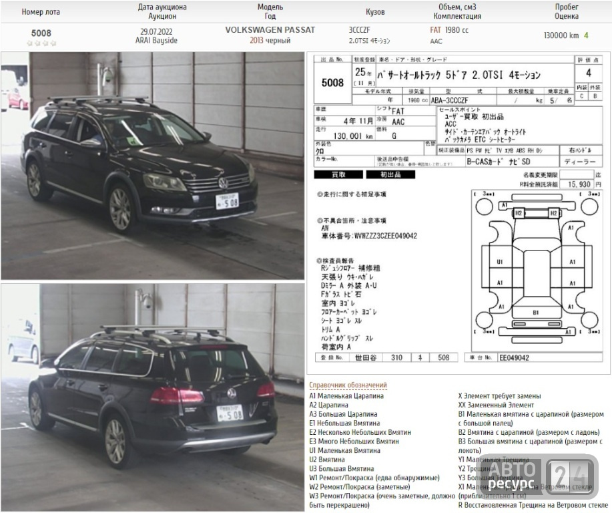612x513 pixels.
Task: Click ABA-3CCCZF model code on sheet
Action: coord(449,100)
